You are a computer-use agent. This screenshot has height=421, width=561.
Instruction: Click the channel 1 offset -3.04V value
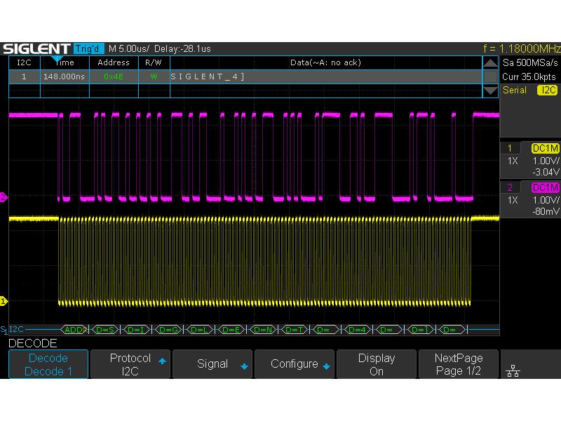pos(546,172)
